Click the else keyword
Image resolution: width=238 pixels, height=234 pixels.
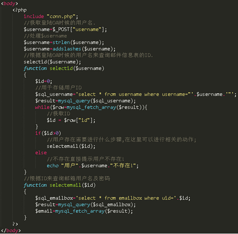[41, 153]
